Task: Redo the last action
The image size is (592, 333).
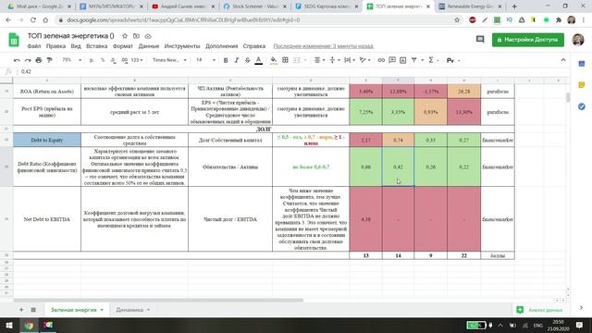Action: click(28, 60)
